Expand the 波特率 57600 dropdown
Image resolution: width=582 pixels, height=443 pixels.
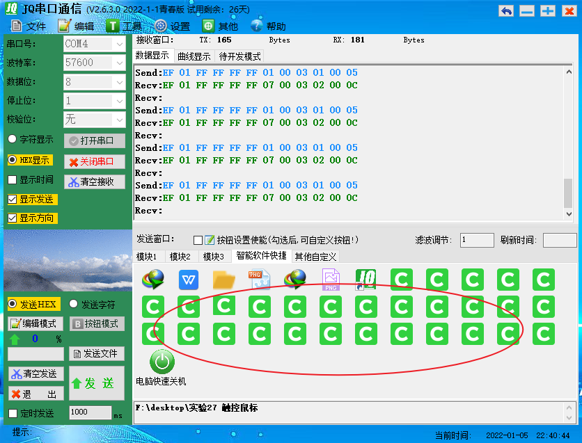click(120, 63)
